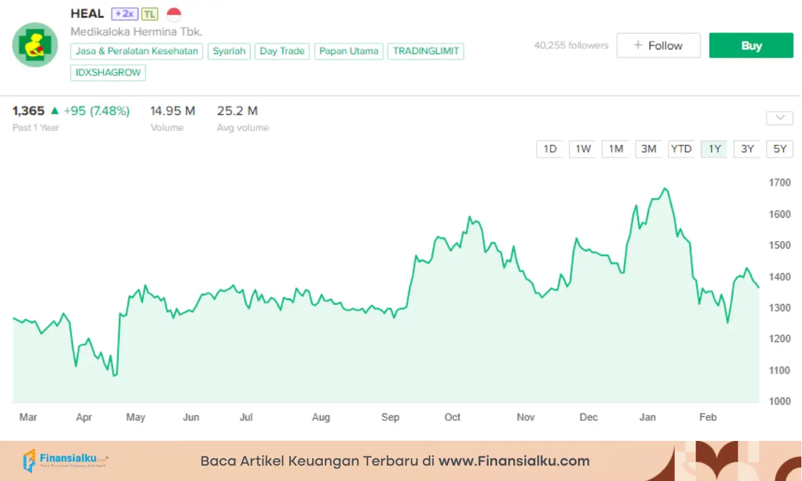Image resolution: width=802 pixels, height=481 pixels.
Task: Open the Jasa & Peralatan Kesehatan tag
Action: point(137,51)
